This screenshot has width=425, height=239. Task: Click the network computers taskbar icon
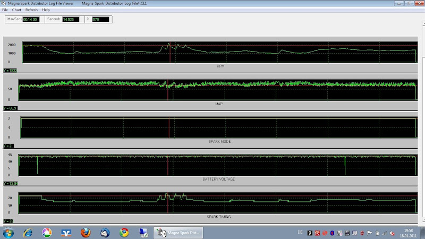143,233
